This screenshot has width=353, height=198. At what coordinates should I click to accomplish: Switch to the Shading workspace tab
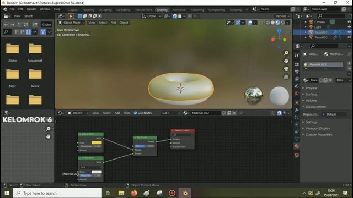162,10
